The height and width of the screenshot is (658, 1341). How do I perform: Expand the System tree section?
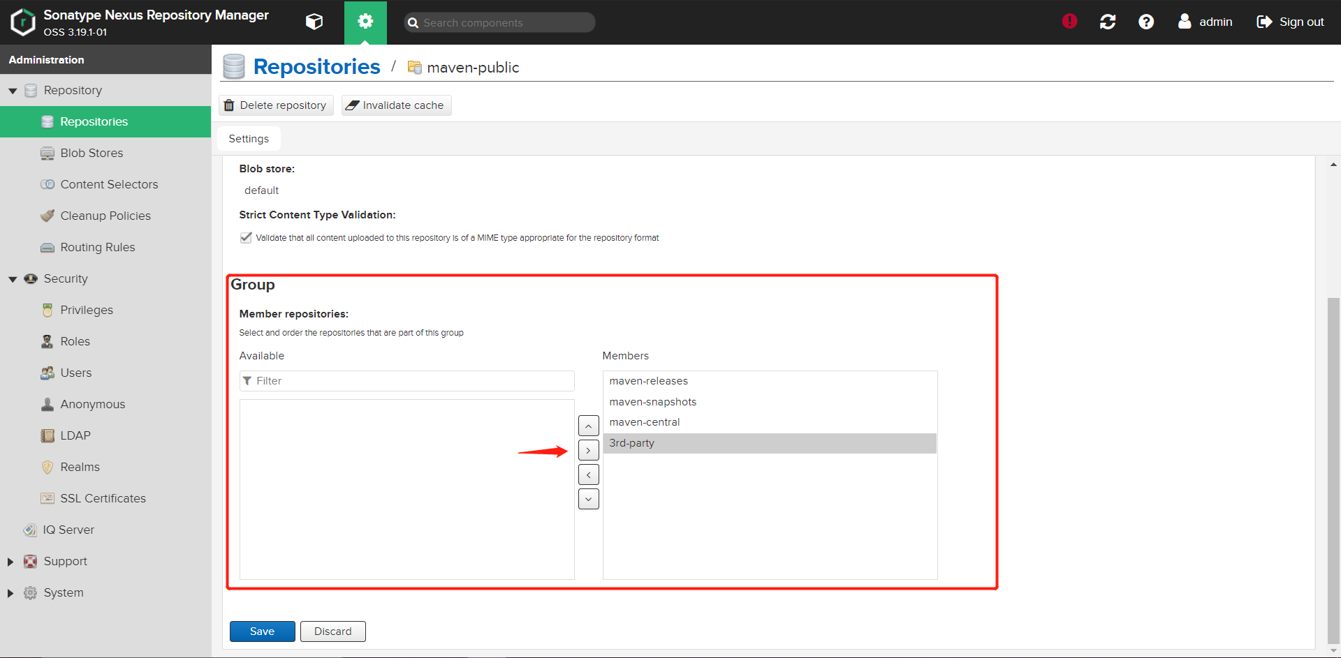click(10, 593)
